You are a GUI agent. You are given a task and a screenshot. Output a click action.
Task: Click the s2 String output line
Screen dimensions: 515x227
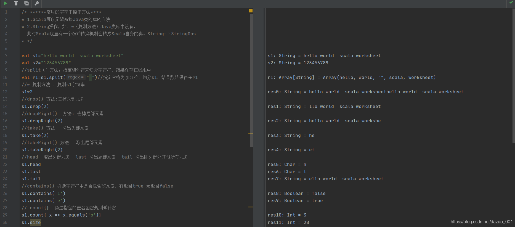[298, 63]
